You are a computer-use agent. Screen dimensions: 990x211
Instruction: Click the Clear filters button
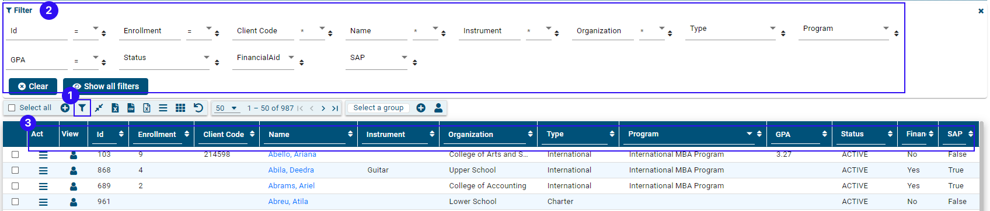click(x=33, y=86)
